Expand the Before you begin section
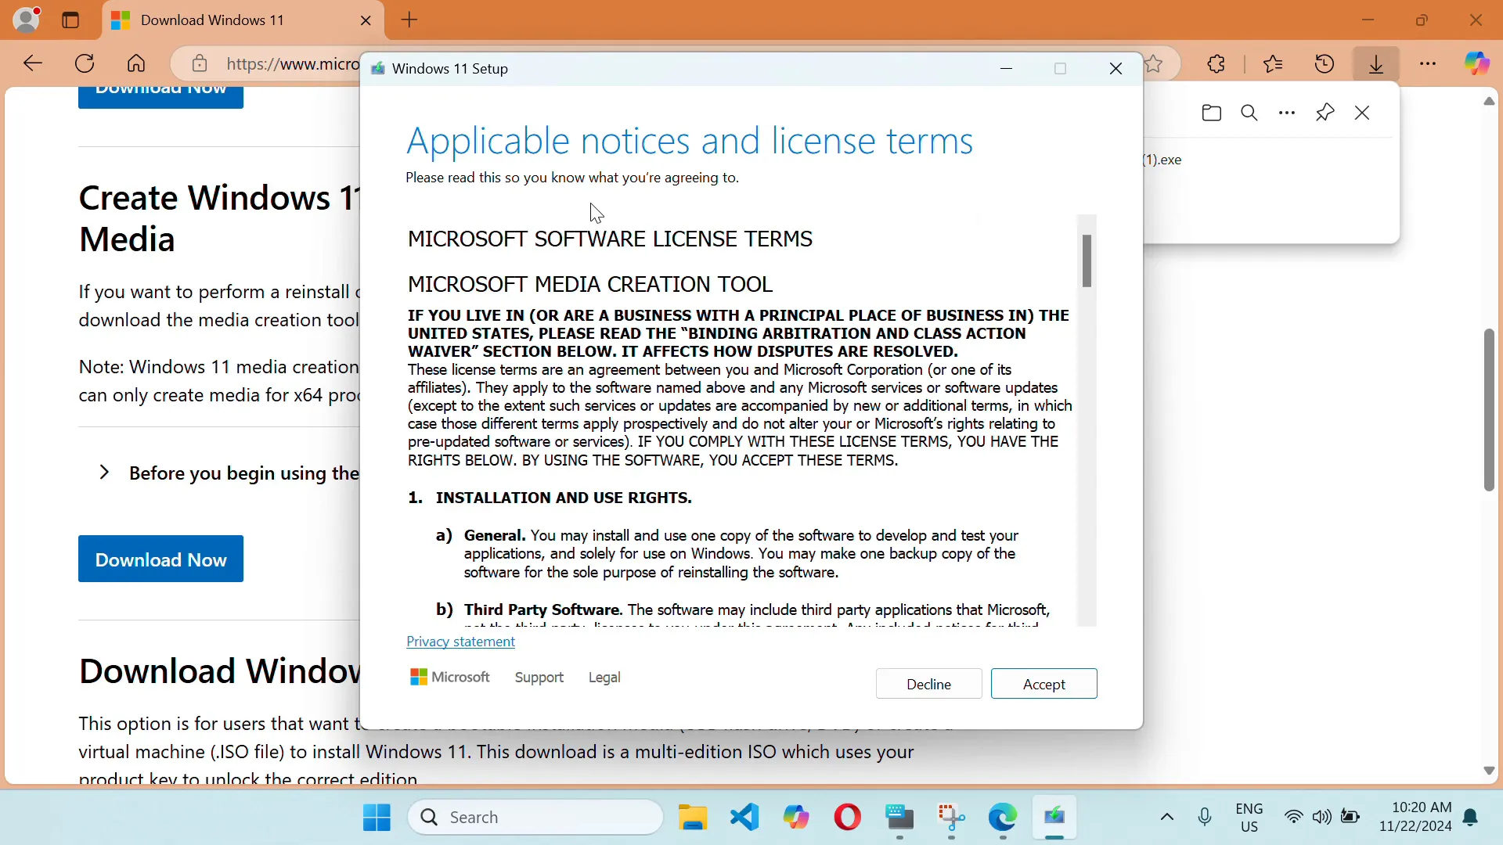Image resolution: width=1503 pixels, height=845 pixels. click(x=103, y=473)
